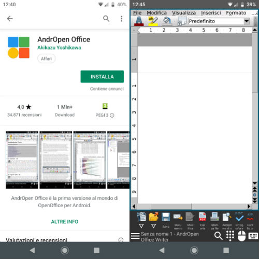259x259 pixels.
Task: Expand the Open folder dropdown triangle
Action: tap(153, 226)
